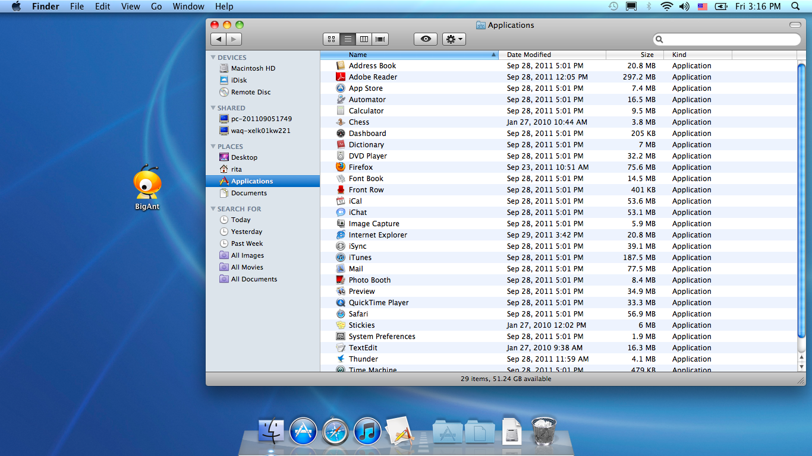Select the TextEdit row

pos(558,348)
